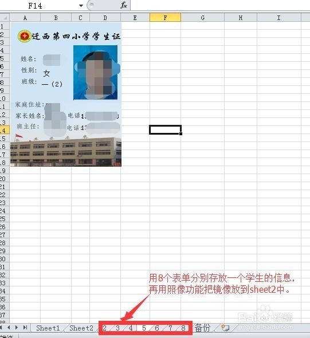Open the sheet tab named 4
The image size is (310, 338).
[131, 328]
